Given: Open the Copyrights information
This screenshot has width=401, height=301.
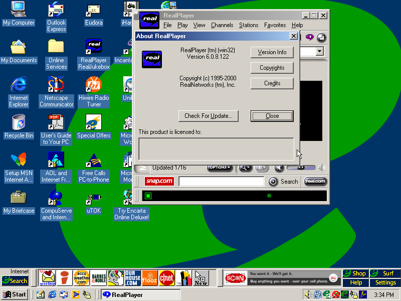Looking at the screenshot, I should tap(272, 68).
